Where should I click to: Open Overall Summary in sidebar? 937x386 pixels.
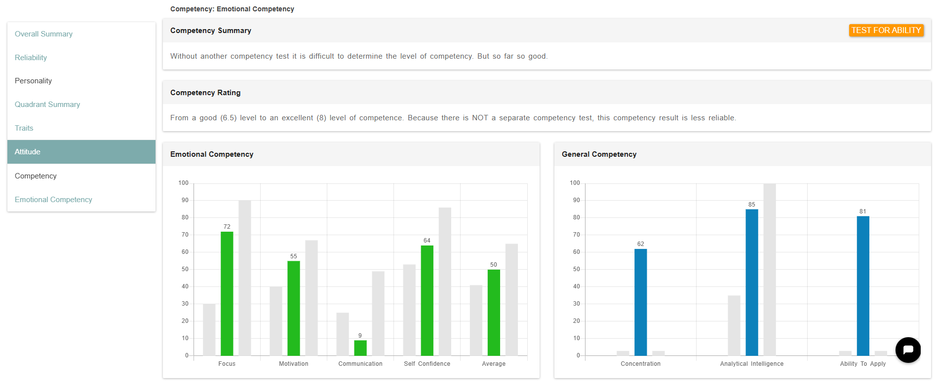[43, 34]
